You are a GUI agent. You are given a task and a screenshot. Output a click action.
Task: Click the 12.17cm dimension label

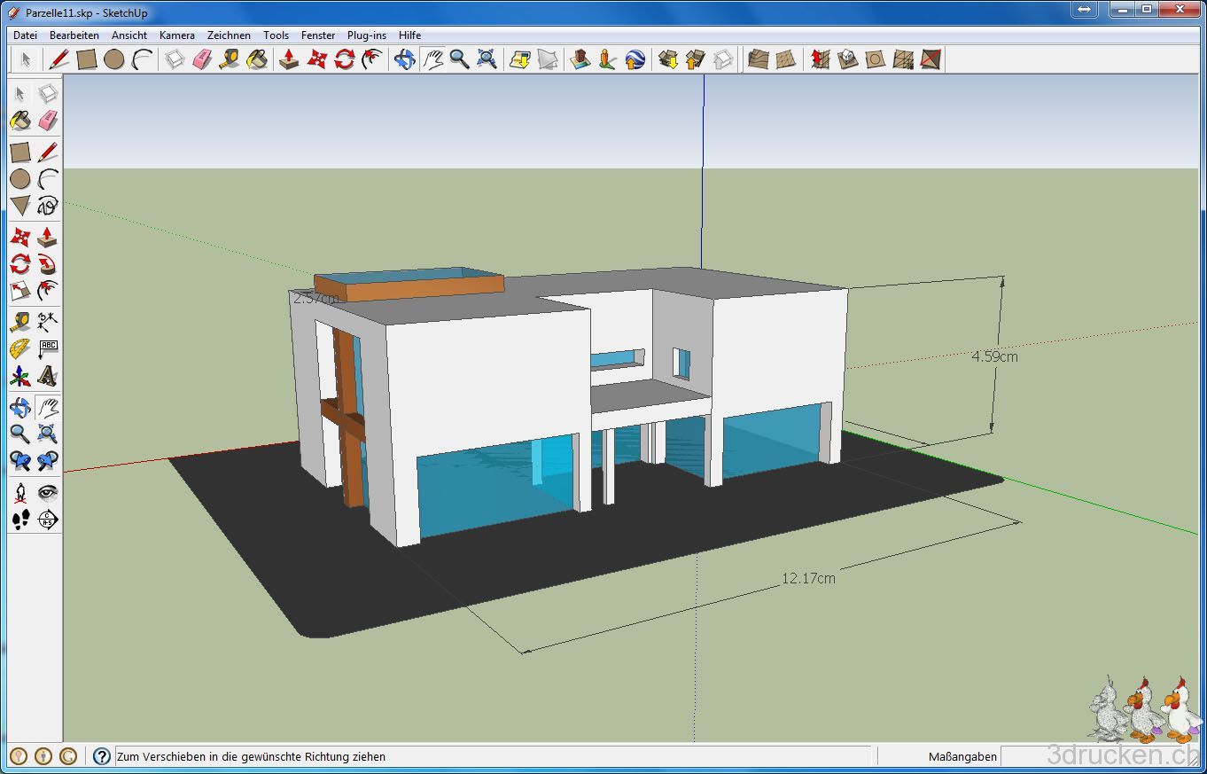807,578
